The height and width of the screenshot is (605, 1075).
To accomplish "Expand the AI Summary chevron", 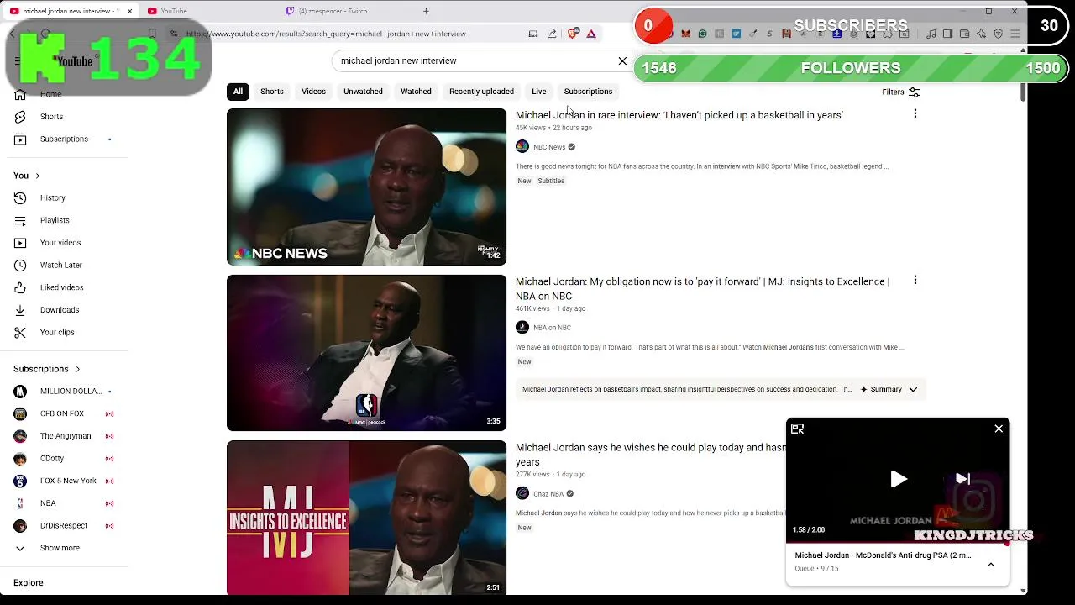I will [913, 389].
